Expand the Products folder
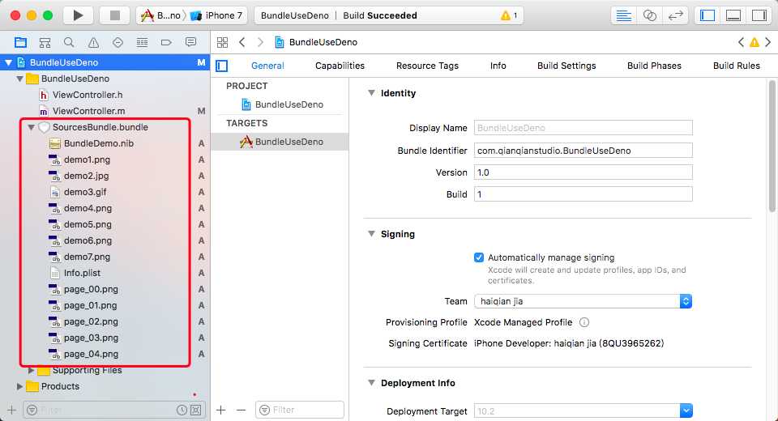The width and height of the screenshot is (778, 421). [19, 386]
